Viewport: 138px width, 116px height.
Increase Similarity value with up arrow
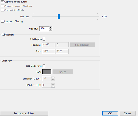[x=53, y=78]
